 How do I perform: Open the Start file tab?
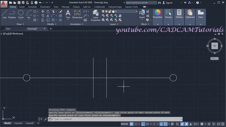8,29
